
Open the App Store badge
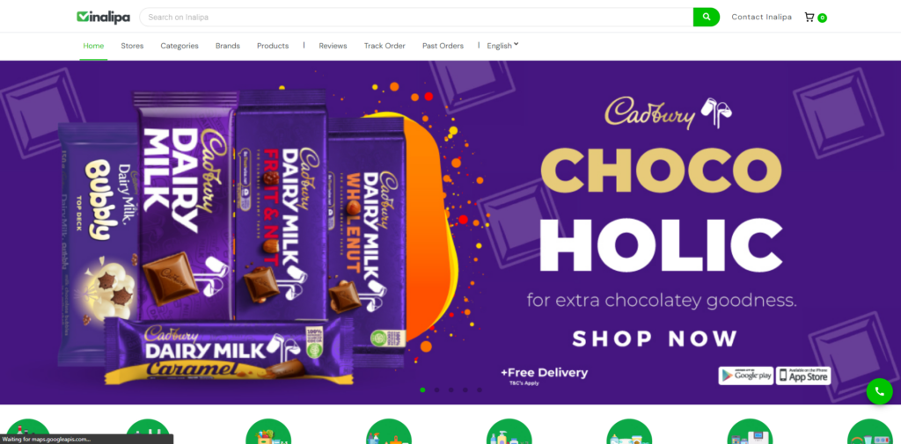(802, 375)
